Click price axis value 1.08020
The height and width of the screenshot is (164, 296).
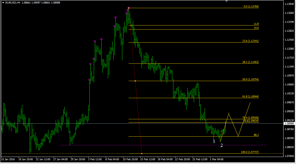pos(289,147)
